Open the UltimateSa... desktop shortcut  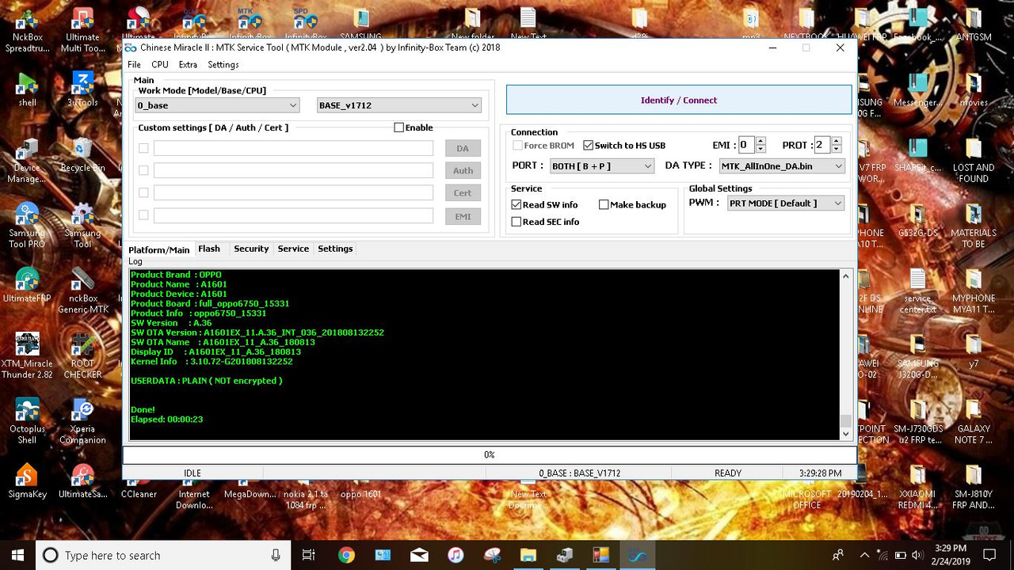click(82, 481)
